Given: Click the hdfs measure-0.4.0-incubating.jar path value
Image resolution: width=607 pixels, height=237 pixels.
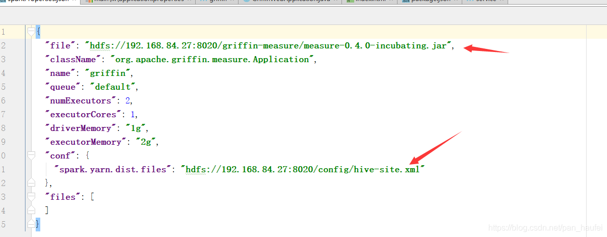Looking at the screenshot, I should [x=269, y=46].
